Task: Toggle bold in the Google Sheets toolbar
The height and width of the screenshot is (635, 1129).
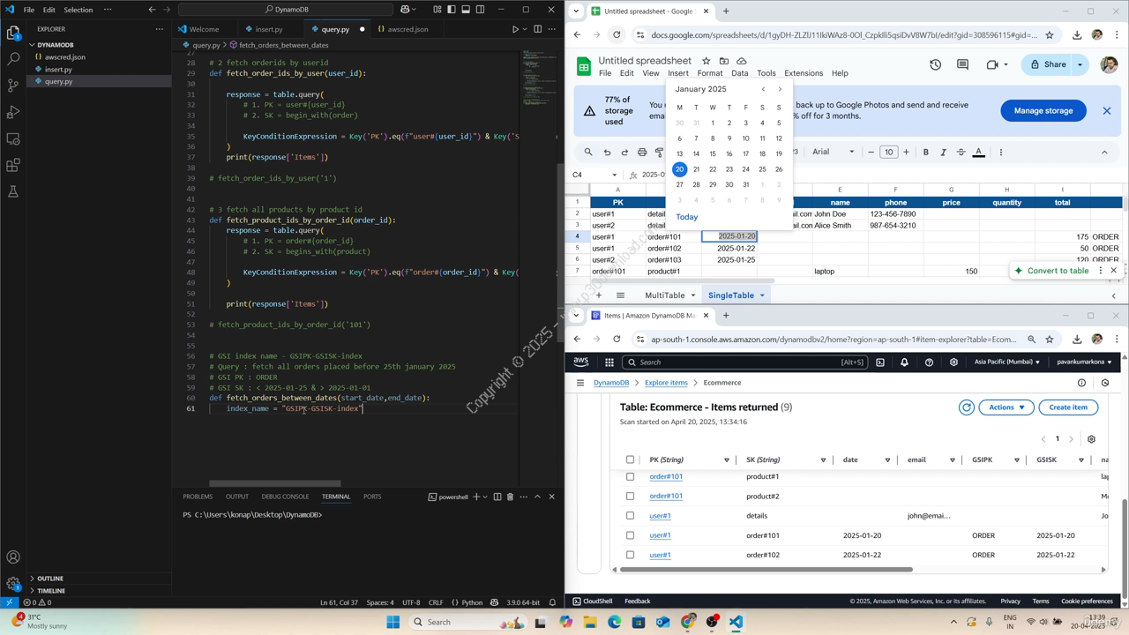Action: [925, 152]
